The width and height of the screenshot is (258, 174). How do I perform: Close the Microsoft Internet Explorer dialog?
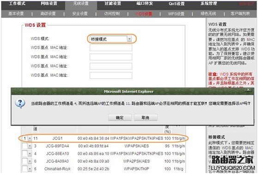pyautogui.click(x=248, y=90)
